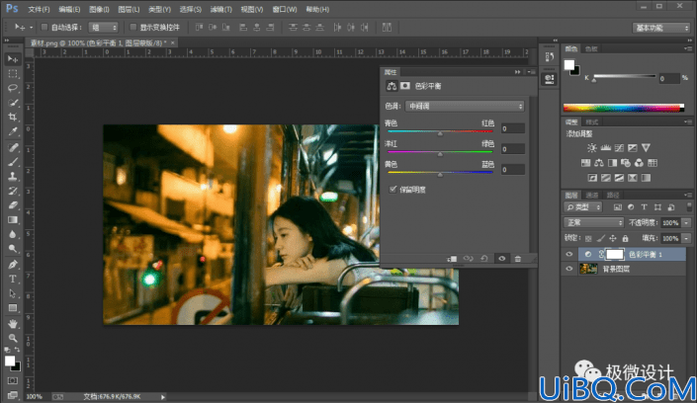697x403 pixels.
Task: Select the Clone Stamp tool
Action: (13, 177)
